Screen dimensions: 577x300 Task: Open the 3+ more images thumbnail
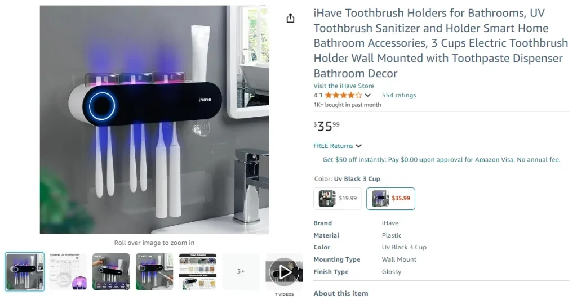tap(241, 272)
